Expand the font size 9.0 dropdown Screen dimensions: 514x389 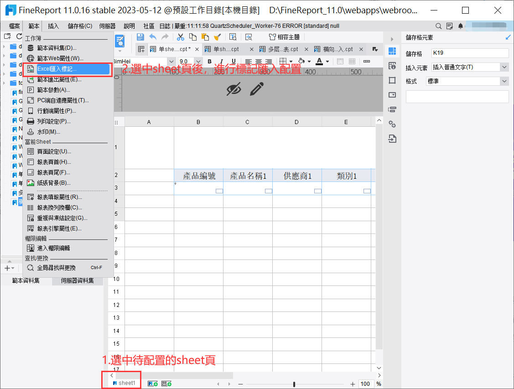tap(198, 61)
